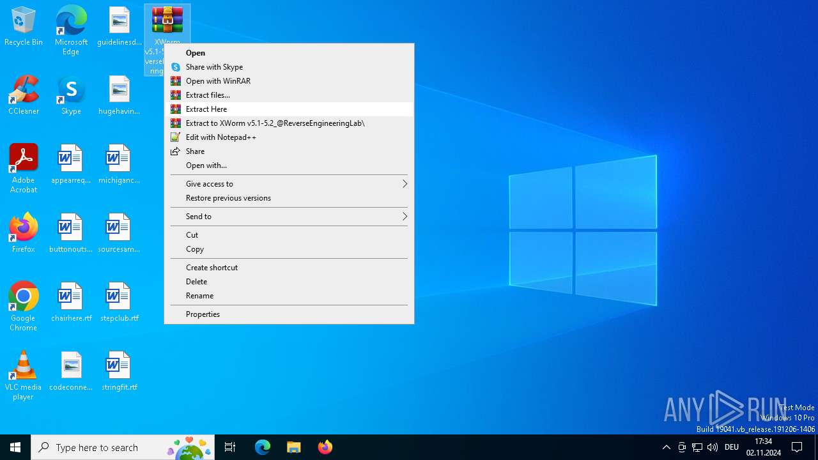This screenshot has height=460, width=818.
Task: Launch Firefox from the taskbar
Action: [x=325, y=447]
